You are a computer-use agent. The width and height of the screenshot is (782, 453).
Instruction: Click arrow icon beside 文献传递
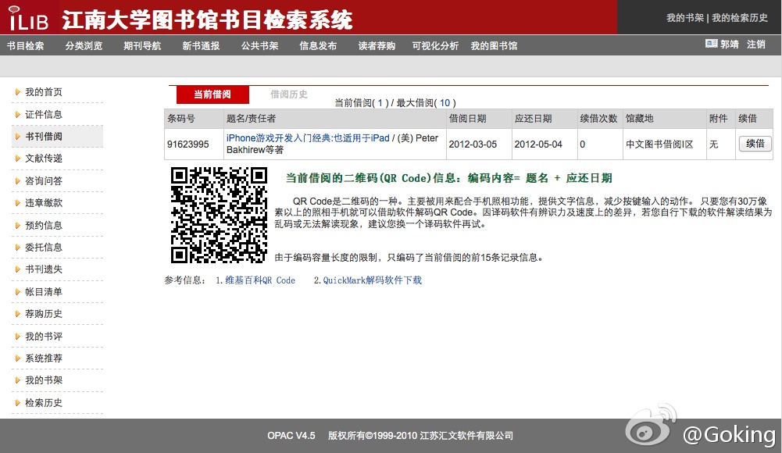click(18, 159)
